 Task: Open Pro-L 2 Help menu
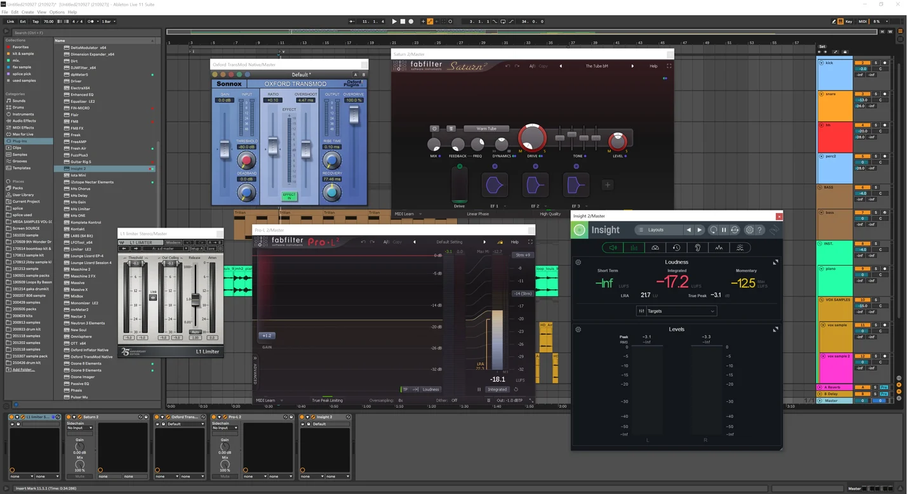[x=515, y=242]
